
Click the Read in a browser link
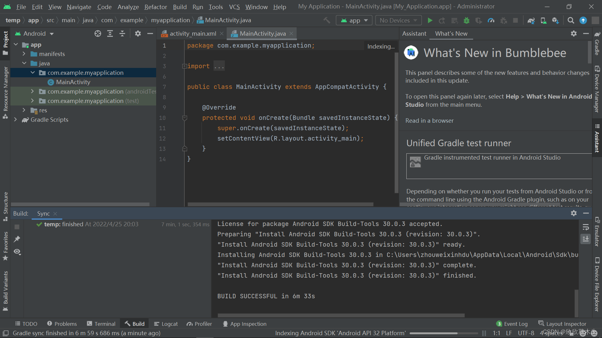pyautogui.click(x=429, y=120)
